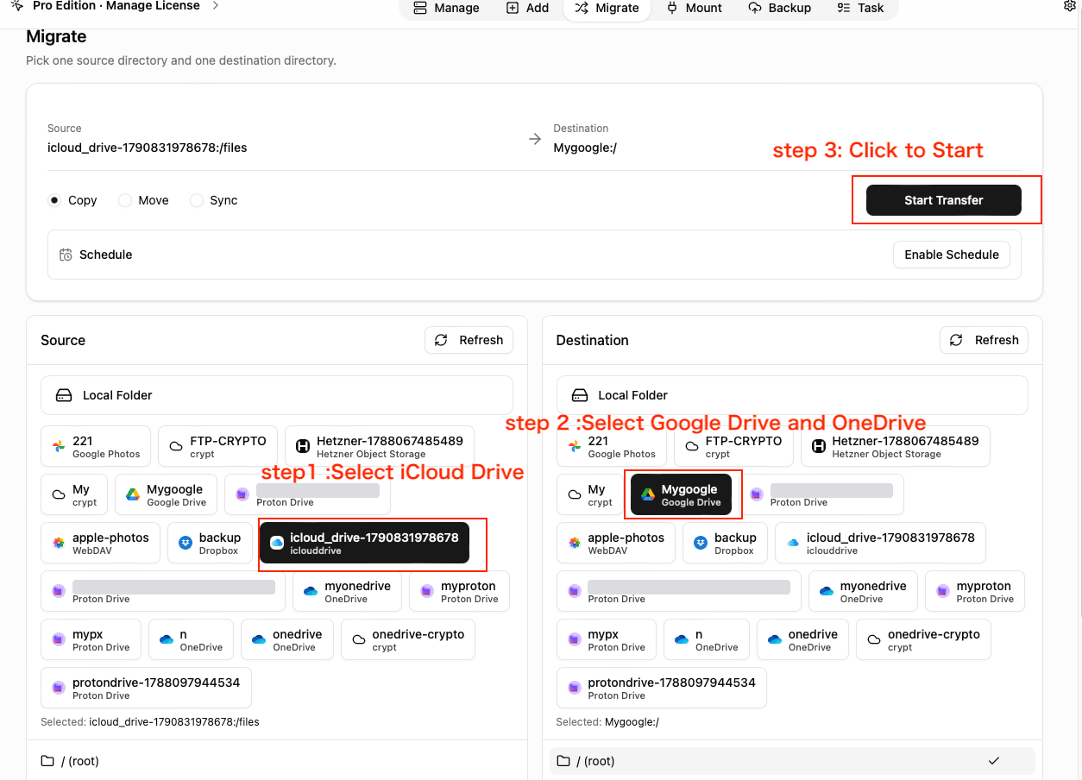
Task: Select the Copy radio option
Action: click(54, 200)
